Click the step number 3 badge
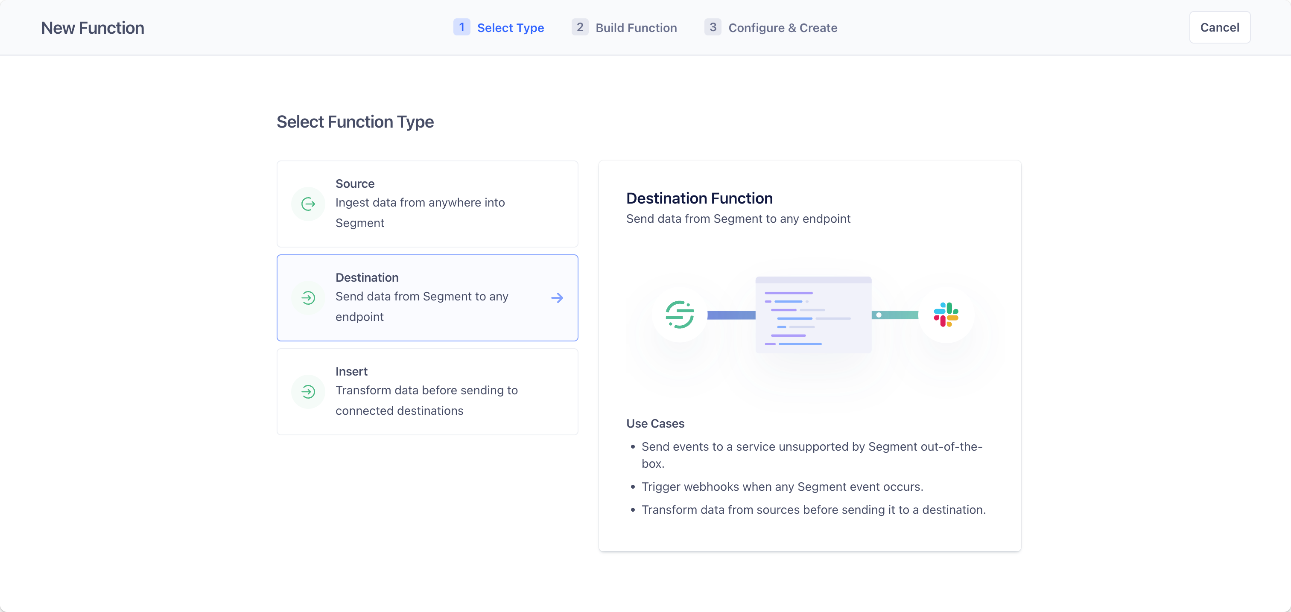1291x612 pixels. click(713, 27)
